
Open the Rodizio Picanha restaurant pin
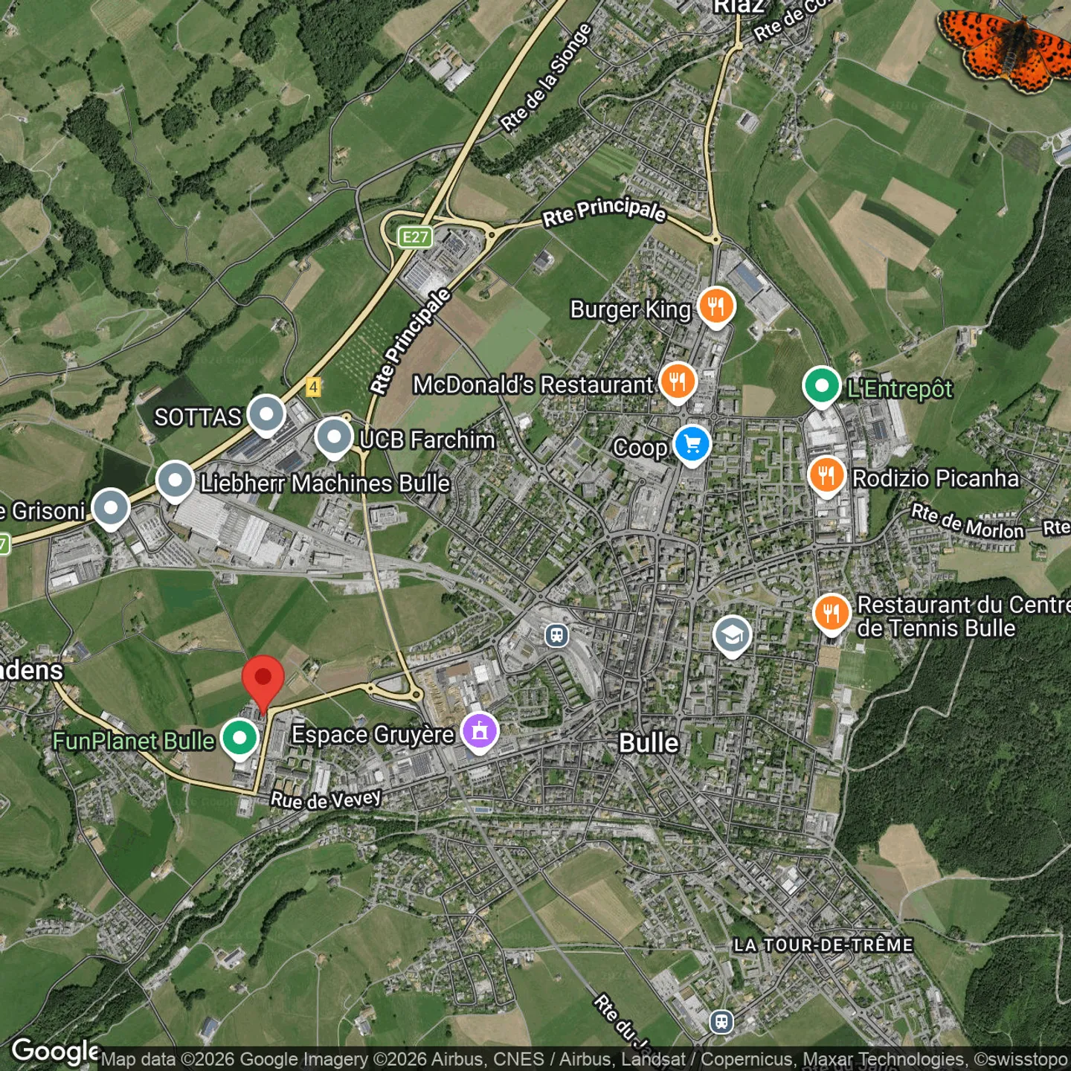click(826, 475)
